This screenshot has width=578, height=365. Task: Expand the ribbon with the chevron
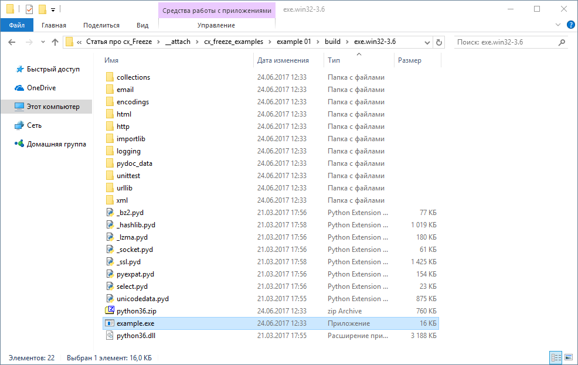pos(557,25)
